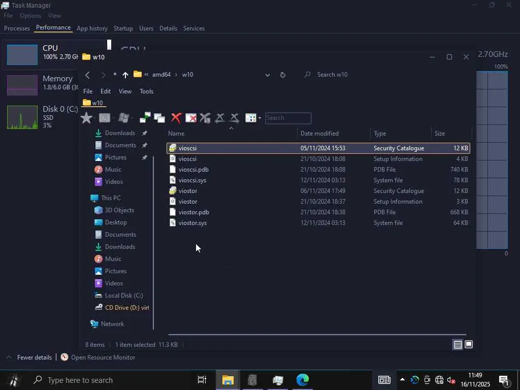Image resolution: width=520 pixels, height=390 pixels.
Task: Open the Services tab in Task Manager
Action: (193, 28)
